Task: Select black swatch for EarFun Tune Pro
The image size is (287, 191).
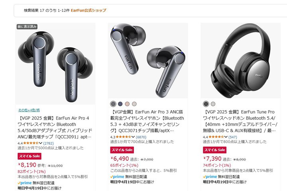Action: (206, 104)
